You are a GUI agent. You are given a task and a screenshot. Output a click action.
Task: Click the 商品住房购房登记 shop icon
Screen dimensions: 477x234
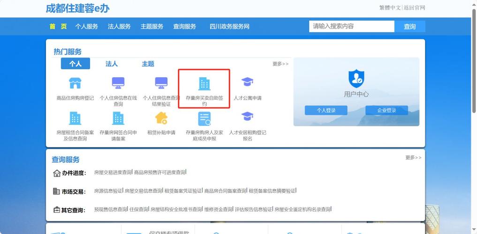[x=75, y=83]
